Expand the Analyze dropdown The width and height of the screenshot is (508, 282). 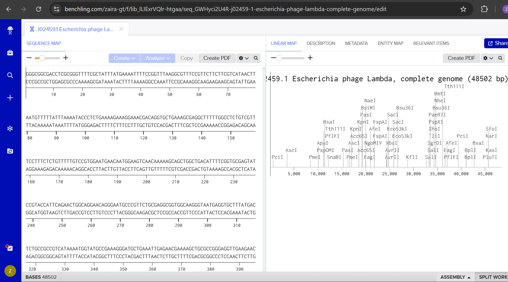pyautogui.click(x=158, y=58)
